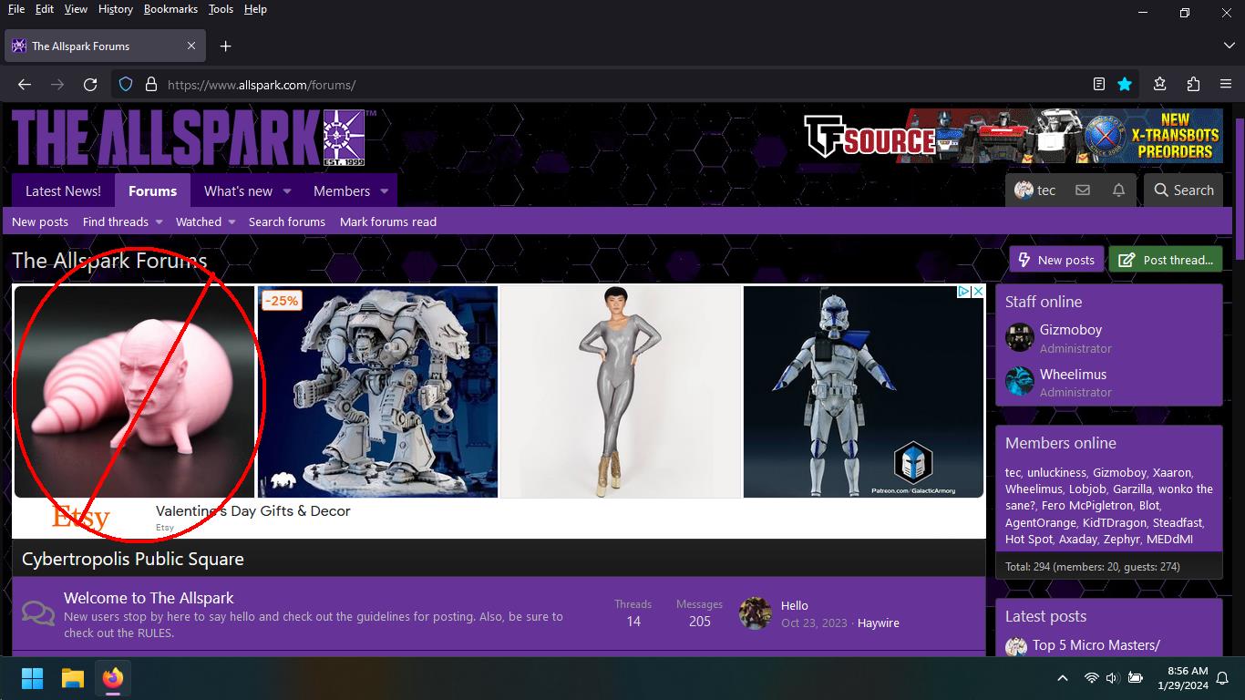The height and width of the screenshot is (700, 1245).
Task: Reload the page with refresh icon
Action: pyautogui.click(x=90, y=85)
